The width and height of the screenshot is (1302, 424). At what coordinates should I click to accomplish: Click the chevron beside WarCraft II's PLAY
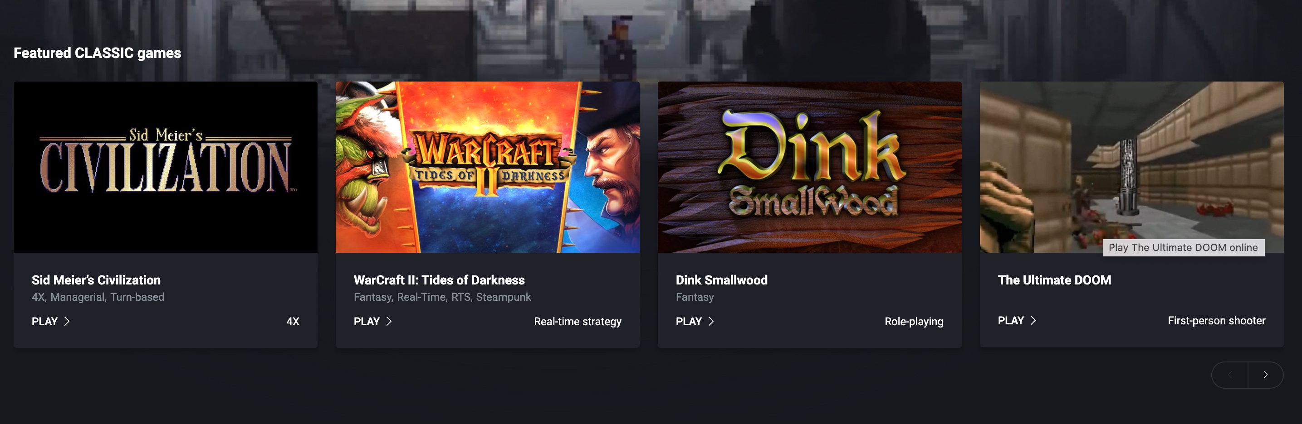(x=389, y=321)
